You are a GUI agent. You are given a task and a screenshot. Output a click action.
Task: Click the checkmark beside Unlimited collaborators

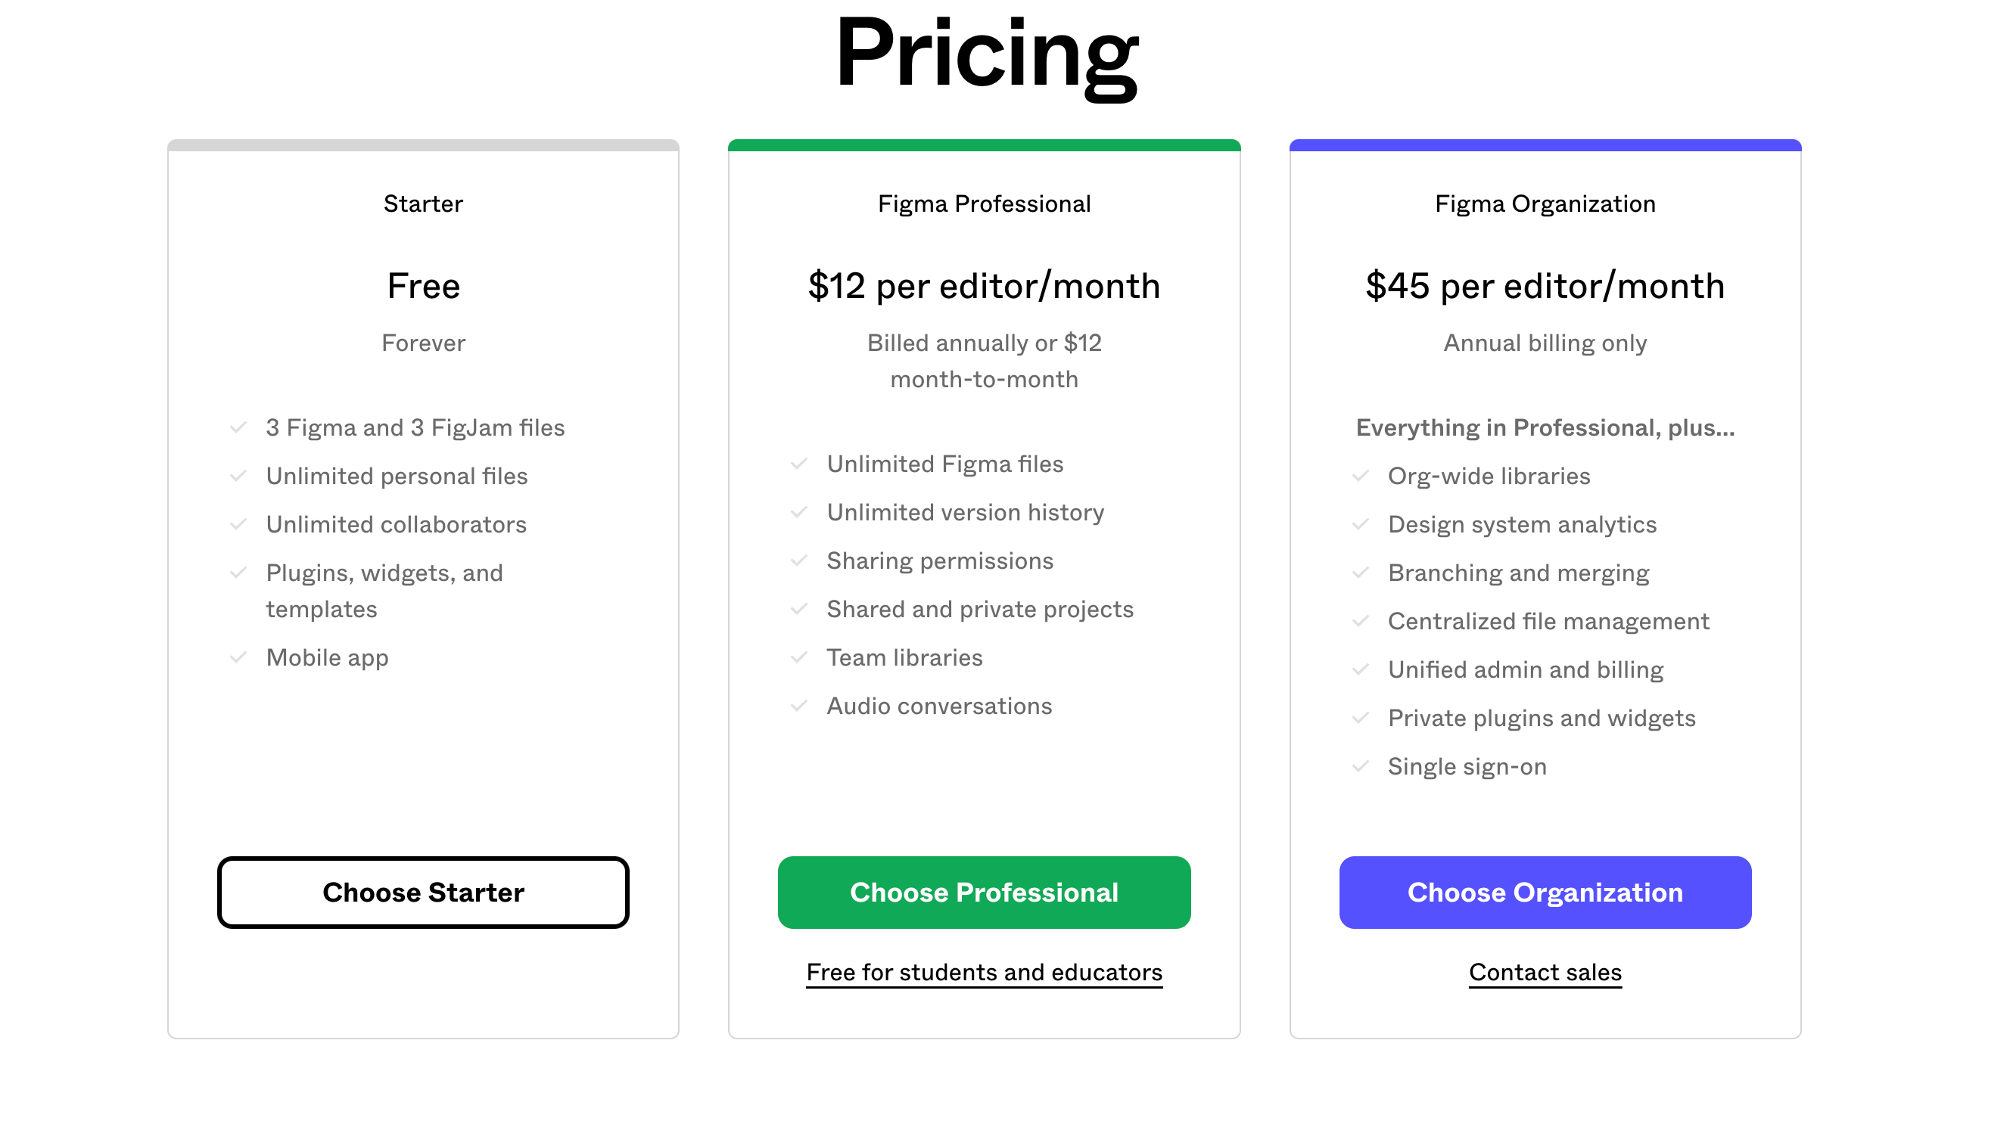click(x=239, y=524)
